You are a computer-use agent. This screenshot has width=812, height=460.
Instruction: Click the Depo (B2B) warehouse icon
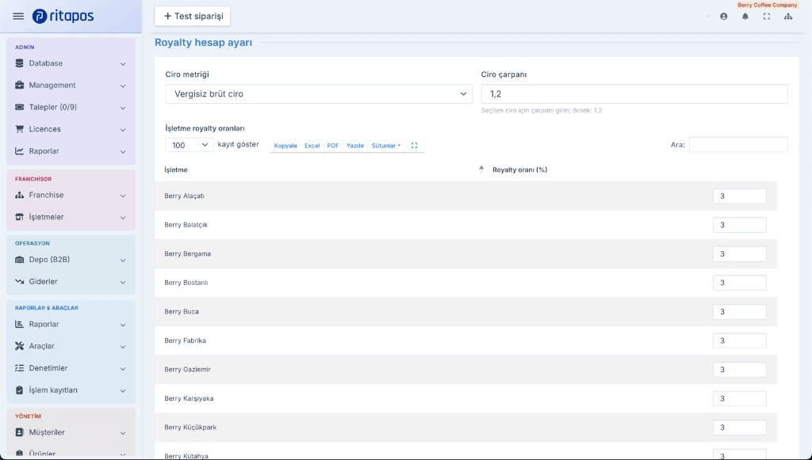pos(20,260)
